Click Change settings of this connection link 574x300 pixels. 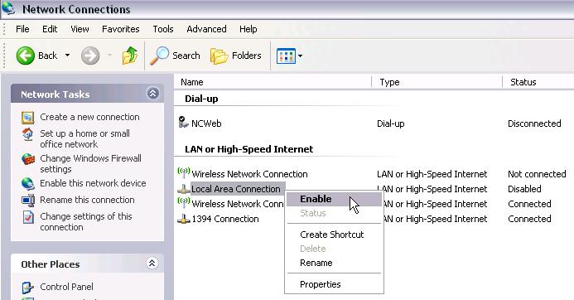[x=86, y=221]
